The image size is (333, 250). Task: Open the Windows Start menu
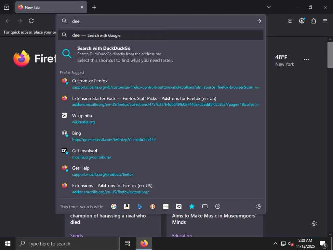coord(8,243)
